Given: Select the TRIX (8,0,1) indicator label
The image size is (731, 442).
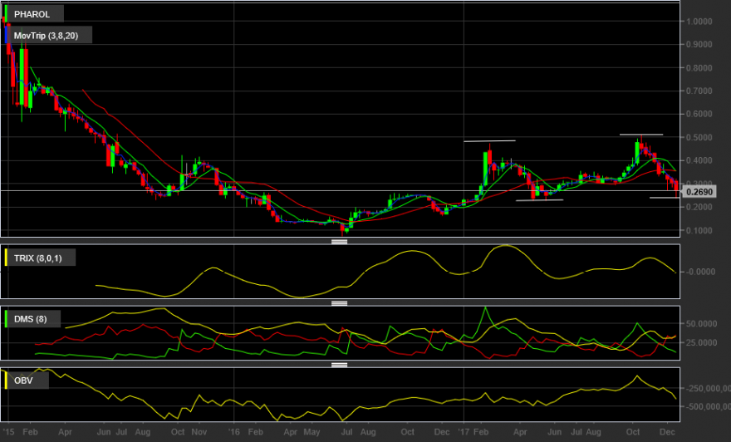Looking at the screenshot, I should click(x=37, y=258).
